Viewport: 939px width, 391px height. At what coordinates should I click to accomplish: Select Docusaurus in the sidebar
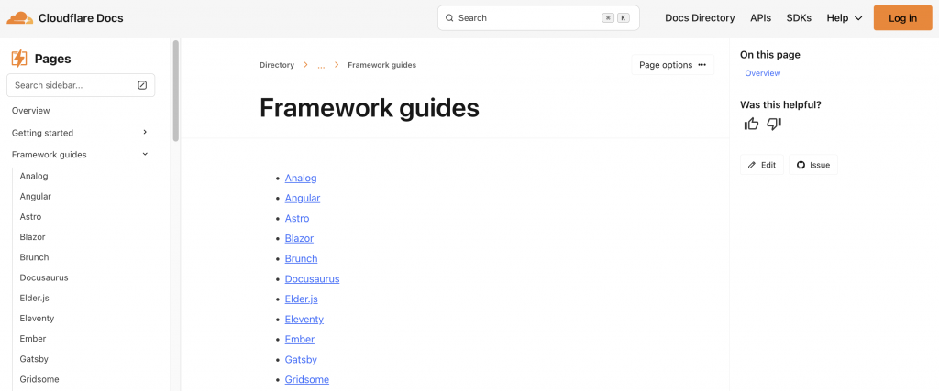click(44, 277)
